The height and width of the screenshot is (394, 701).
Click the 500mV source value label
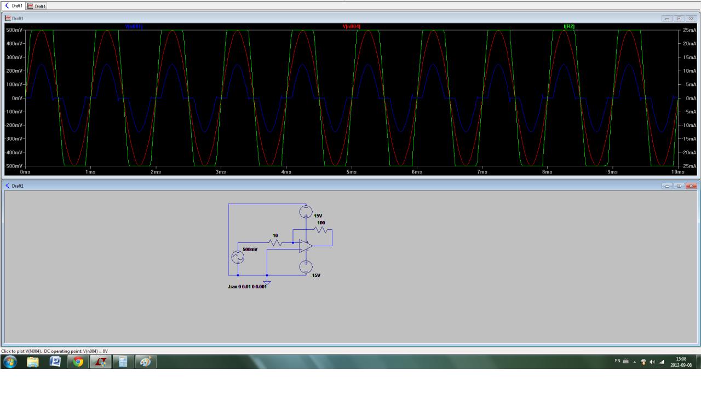(x=250, y=249)
